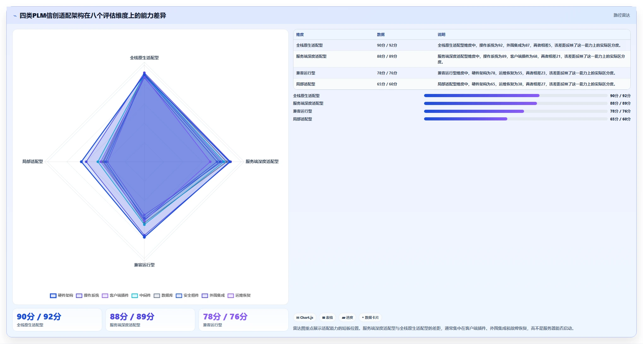The height and width of the screenshot is (344, 643).
Task: Click the rightmost radar data point
Action: (230, 162)
